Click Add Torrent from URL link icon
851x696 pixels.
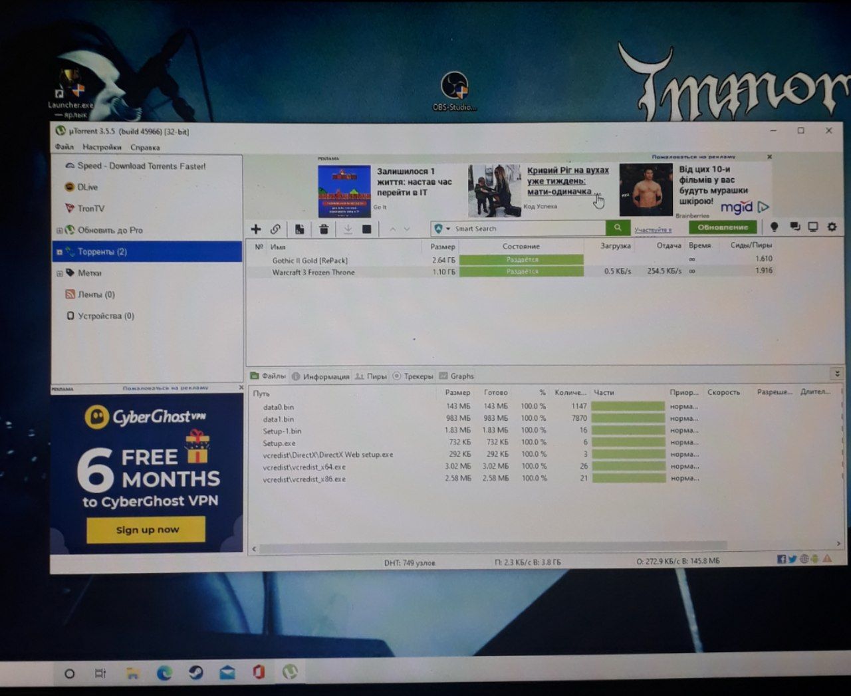pos(275,229)
